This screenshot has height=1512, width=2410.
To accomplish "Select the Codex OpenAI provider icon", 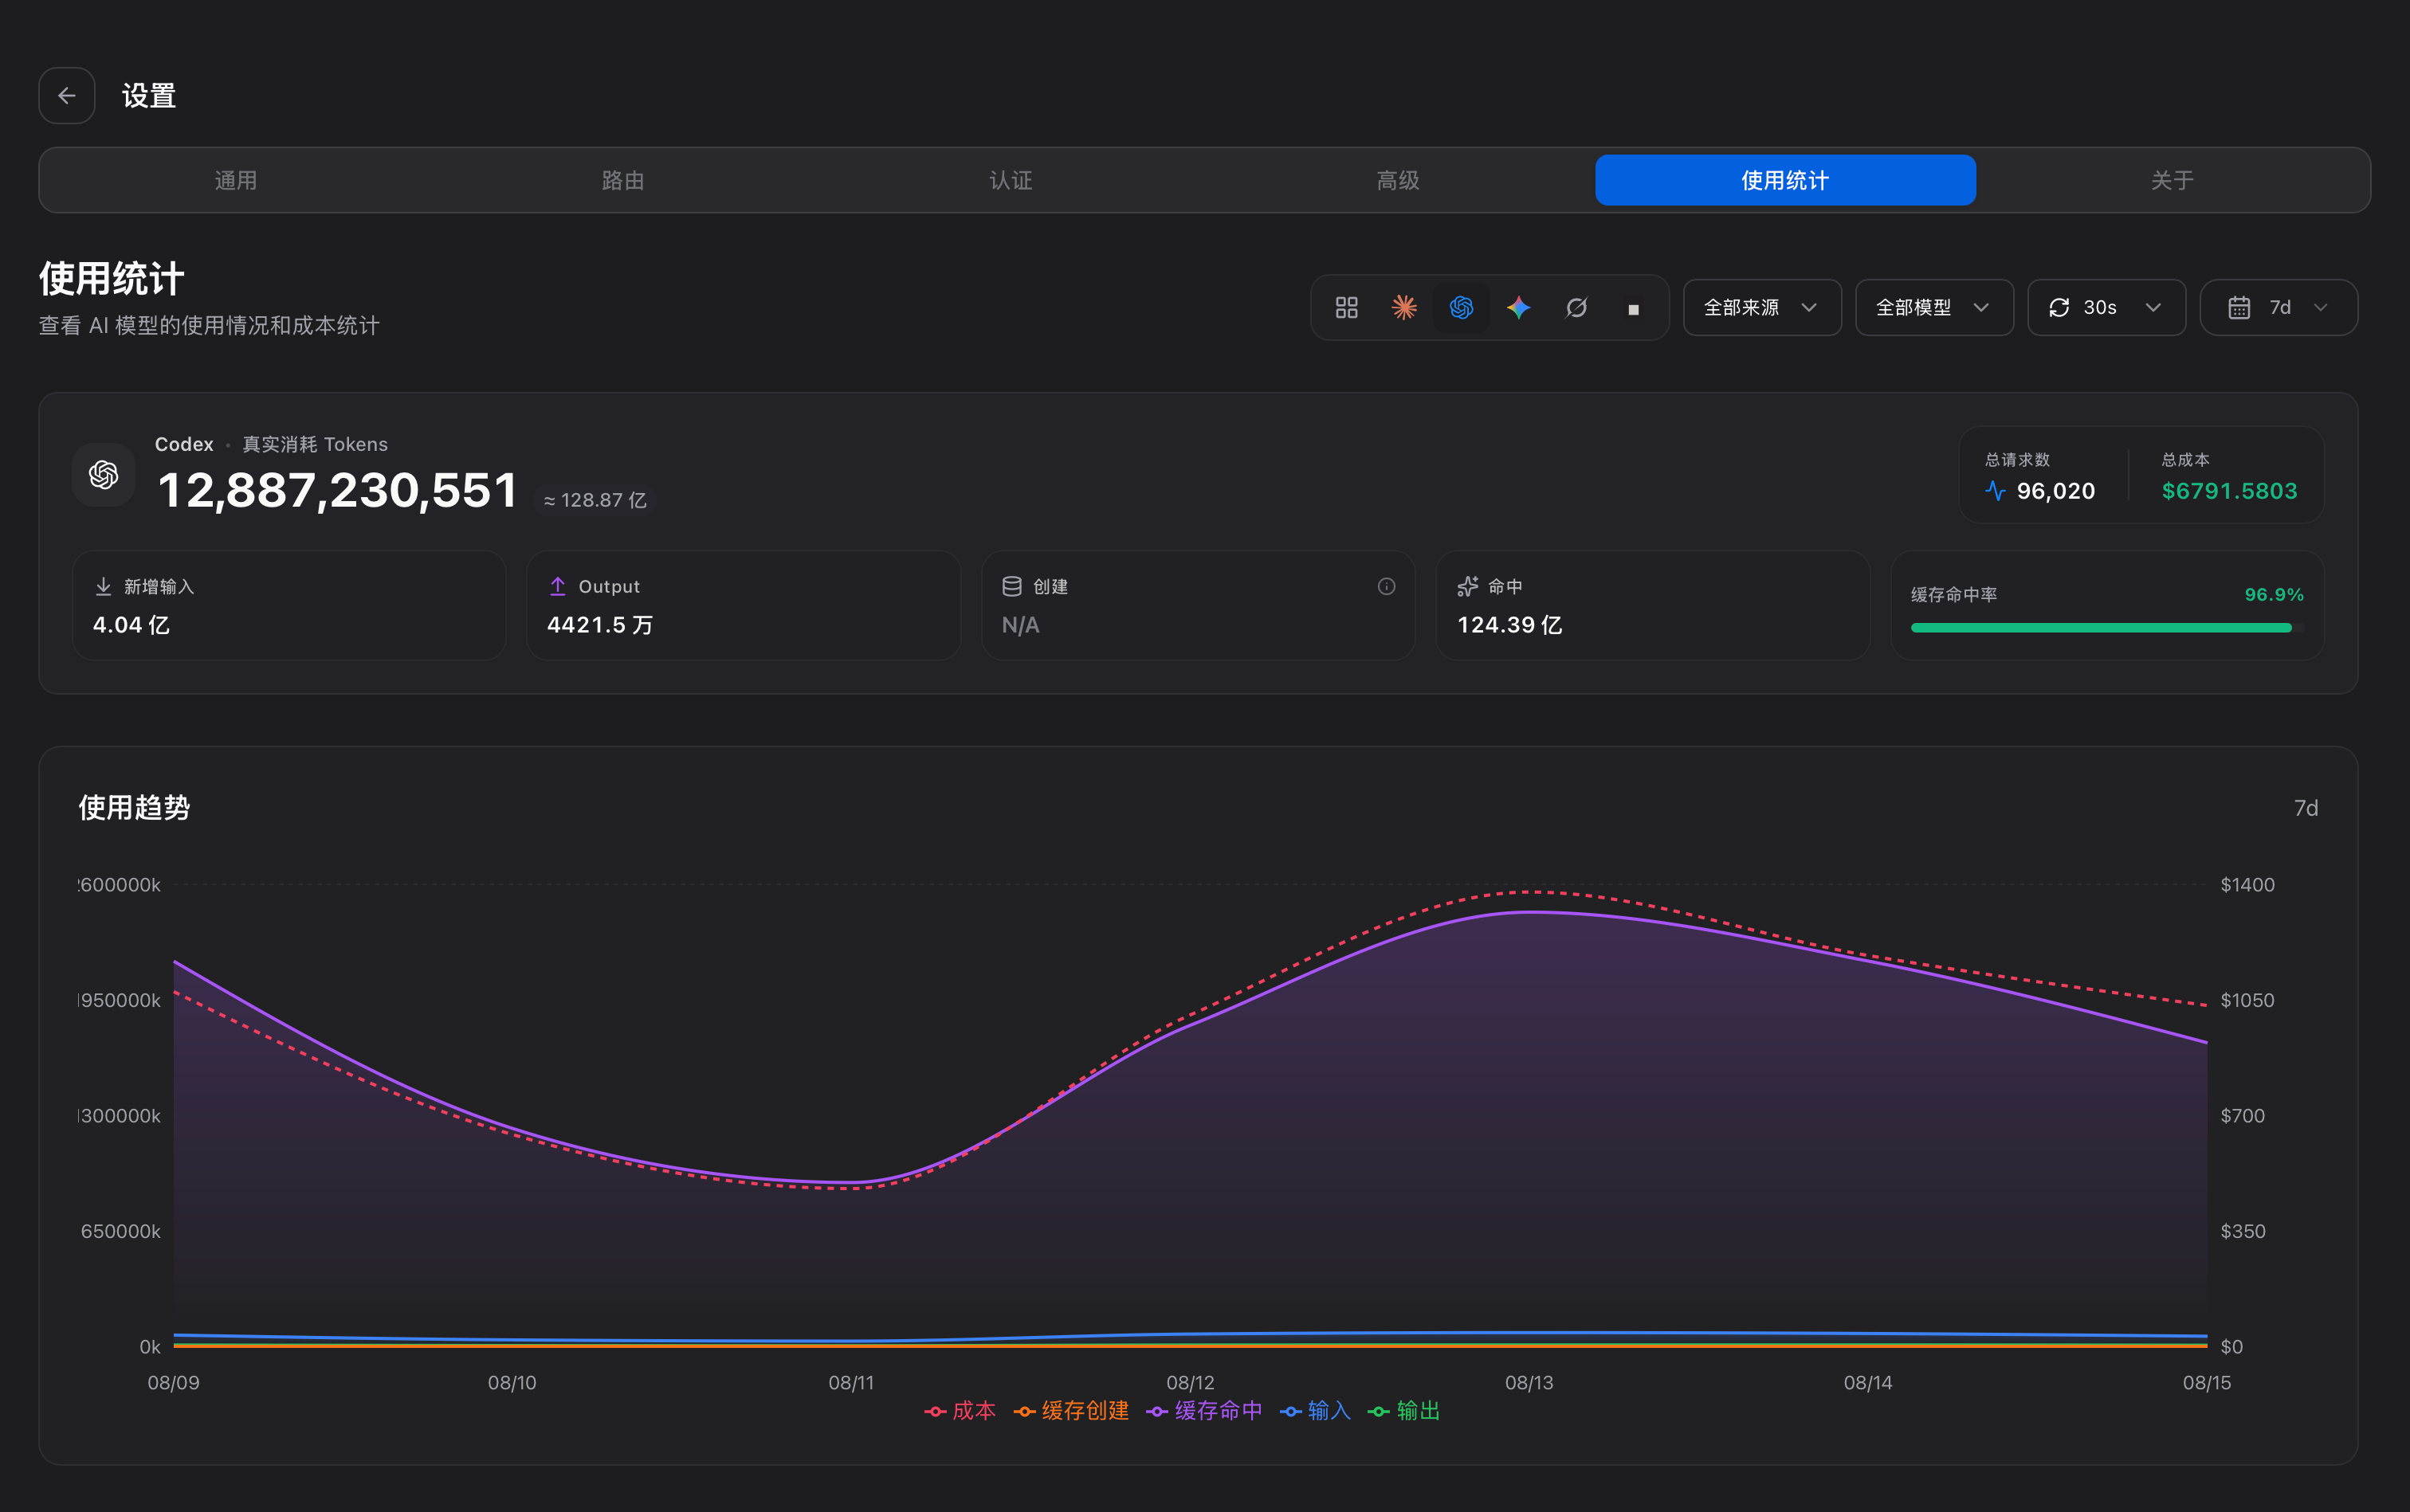I will [1462, 307].
